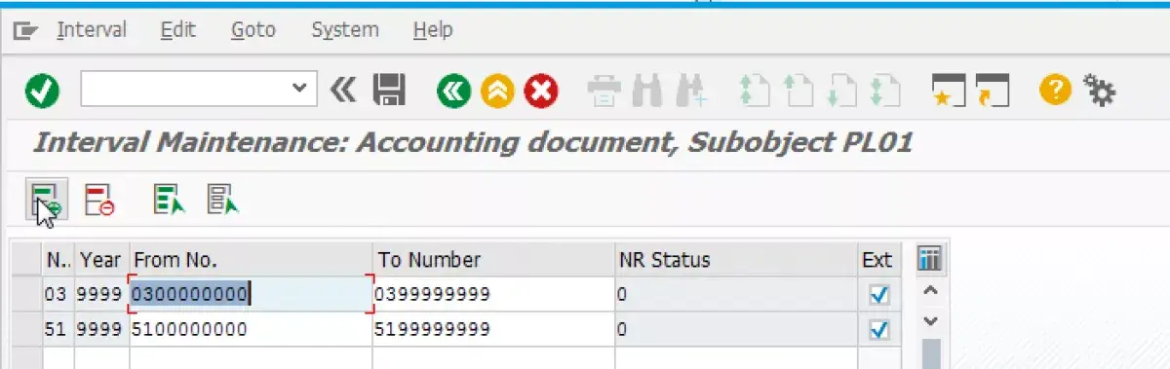
Task: Click the From No. field 0300000000
Action: click(x=252, y=294)
